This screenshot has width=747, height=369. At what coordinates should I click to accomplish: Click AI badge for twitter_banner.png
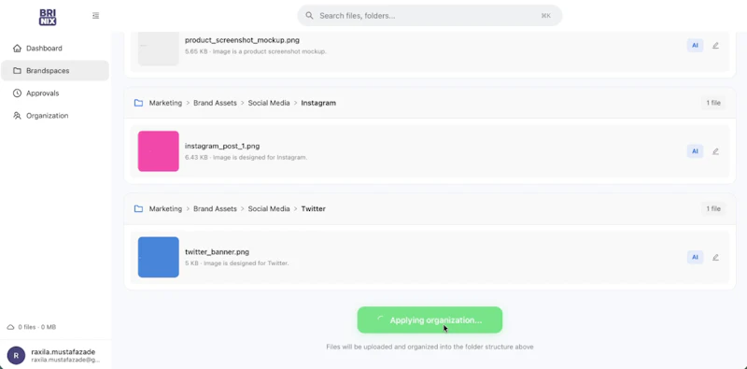(695, 257)
